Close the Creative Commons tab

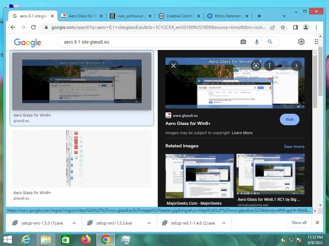point(199,16)
